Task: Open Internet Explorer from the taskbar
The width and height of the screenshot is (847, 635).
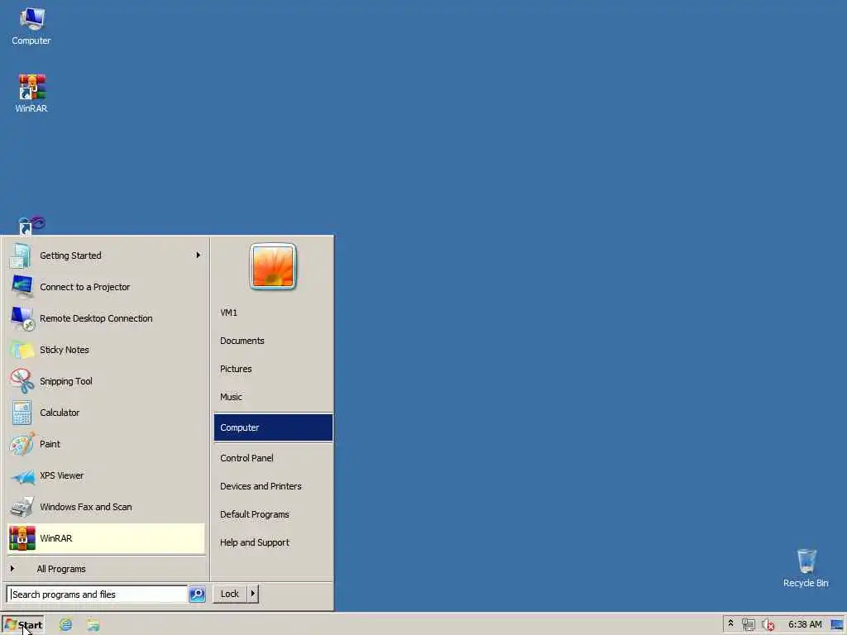Action: pos(66,625)
